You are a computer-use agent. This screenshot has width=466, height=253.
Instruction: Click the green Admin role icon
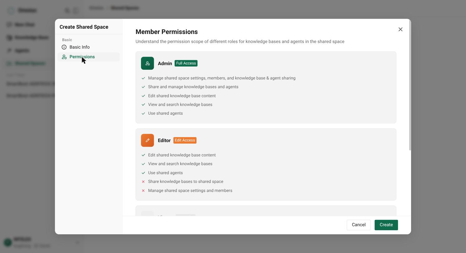(148, 63)
